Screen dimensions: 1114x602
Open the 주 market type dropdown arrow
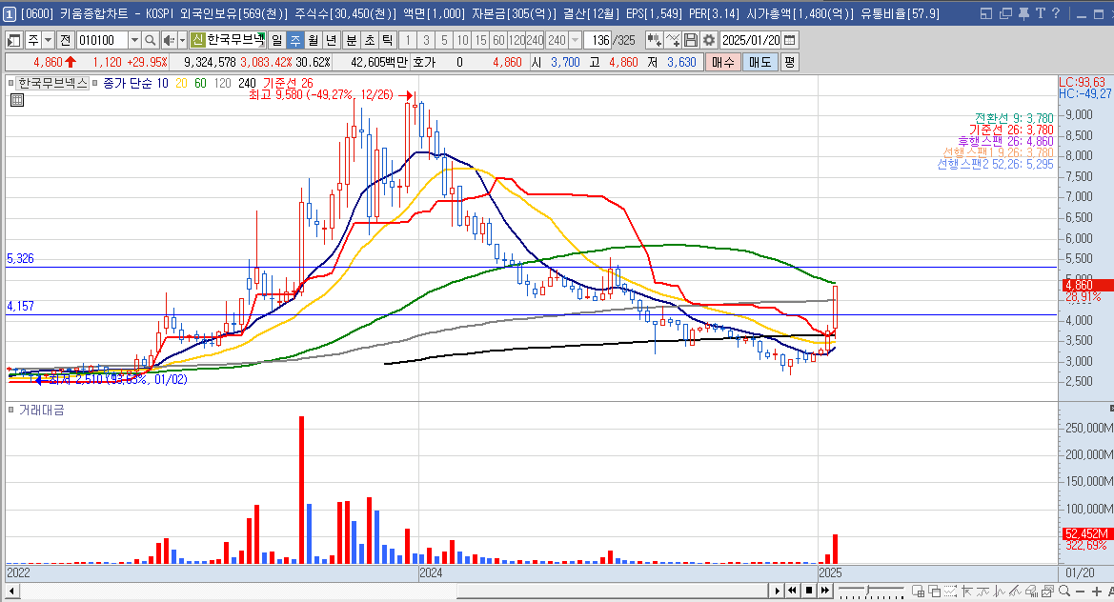[49, 40]
